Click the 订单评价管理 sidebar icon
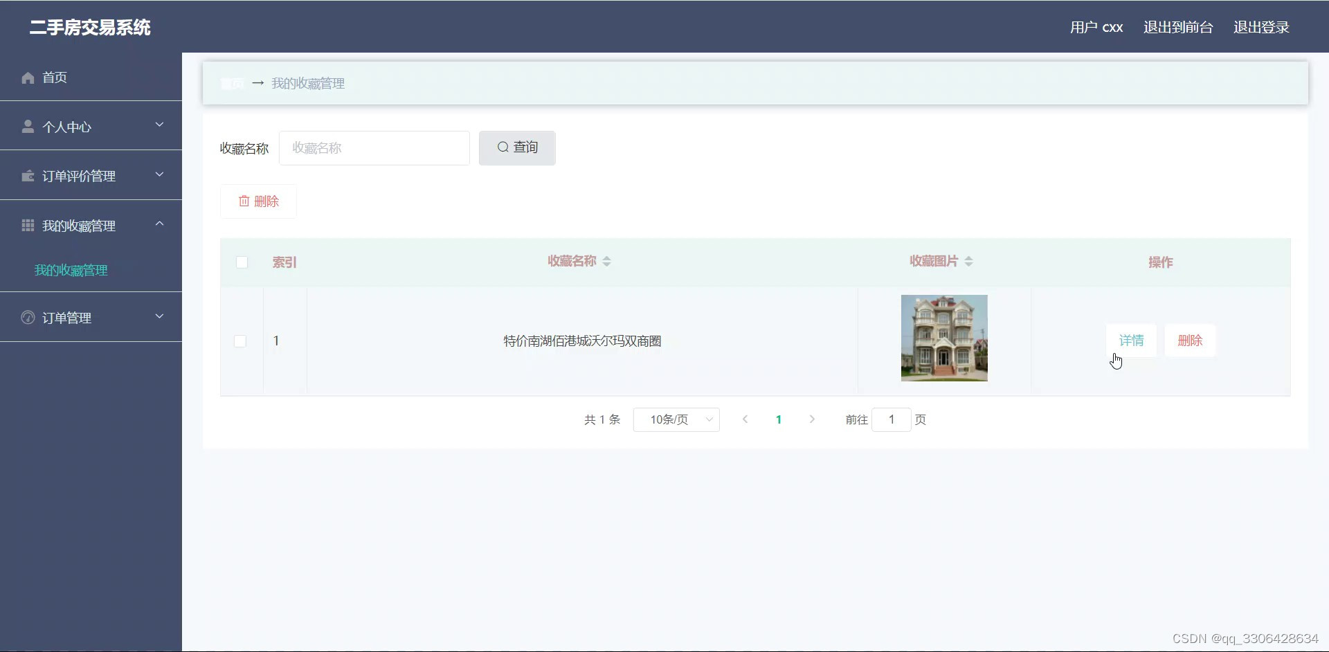1329x652 pixels. coord(27,176)
